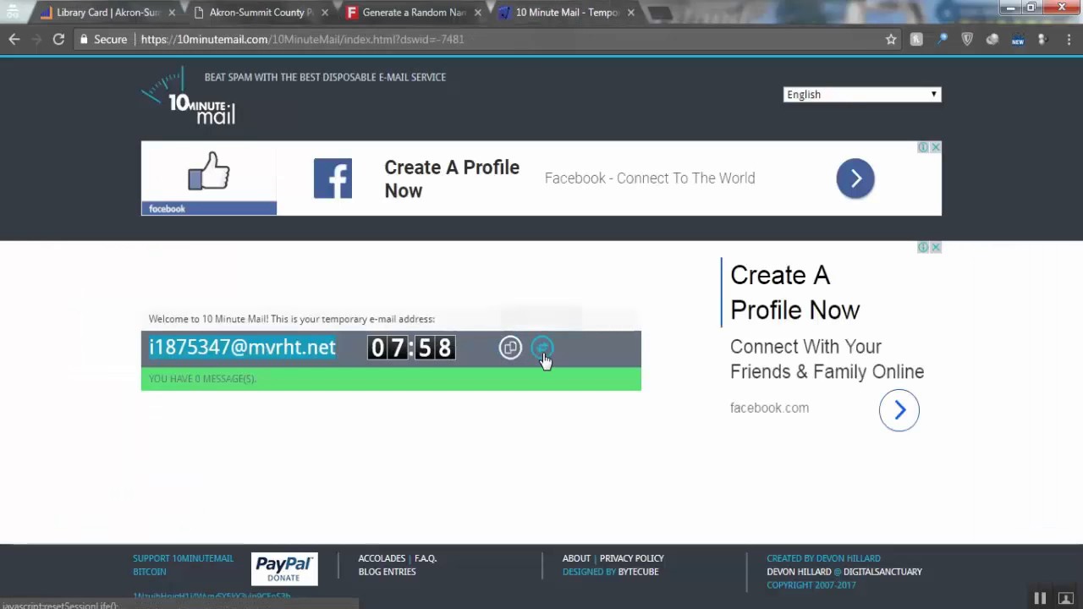Click 'Connect With Your Friends & Family Online' text
Viewport: 1083px width, 609px height.
point(827,359)
